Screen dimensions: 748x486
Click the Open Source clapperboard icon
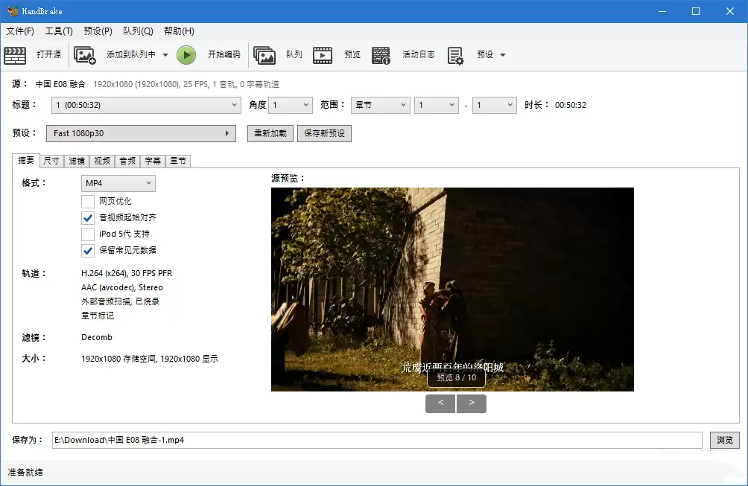point(15,55)
